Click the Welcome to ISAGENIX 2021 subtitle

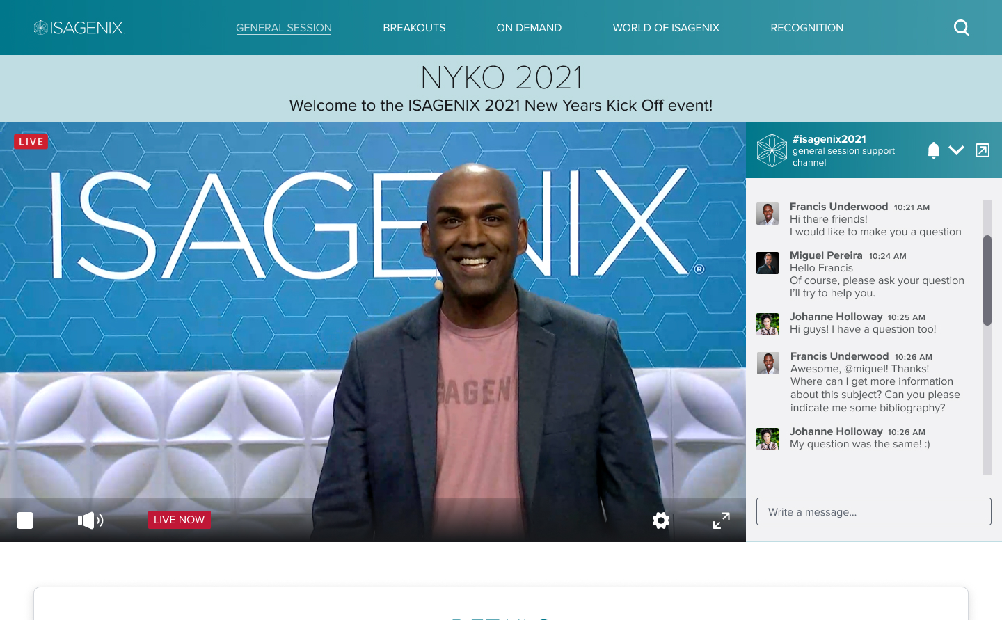click(x=501, y=105)
